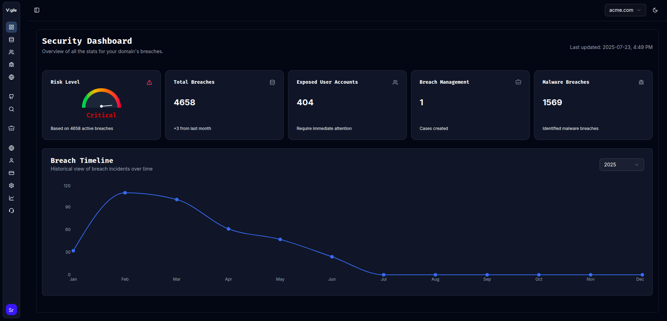
Task: Click the Vigile logo
Action: pos(11,10)
